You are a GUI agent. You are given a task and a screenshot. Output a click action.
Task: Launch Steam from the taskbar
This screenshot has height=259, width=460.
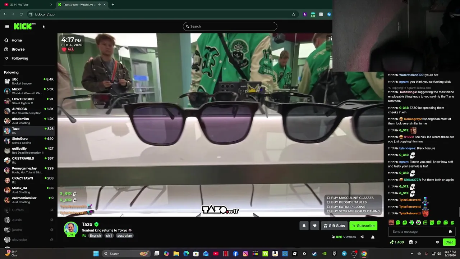point(314,254)
